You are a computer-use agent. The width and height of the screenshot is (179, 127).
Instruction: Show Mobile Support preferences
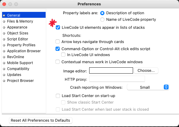tap(20, 63)
